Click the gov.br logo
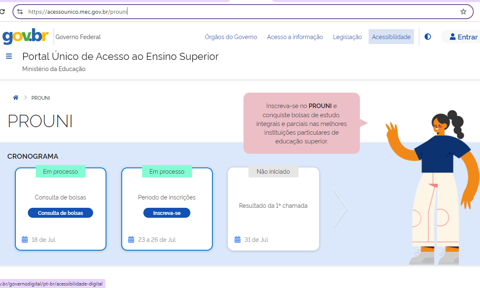480x288 pixels. (25, 37)
